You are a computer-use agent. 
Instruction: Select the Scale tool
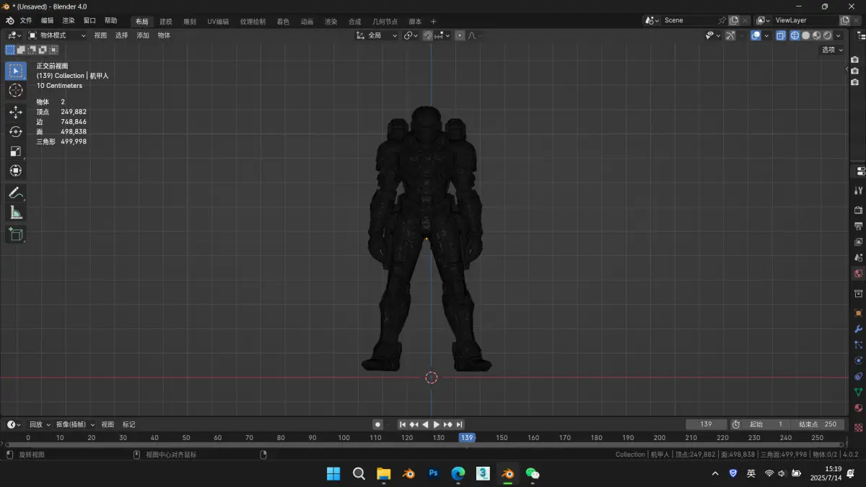15,151
